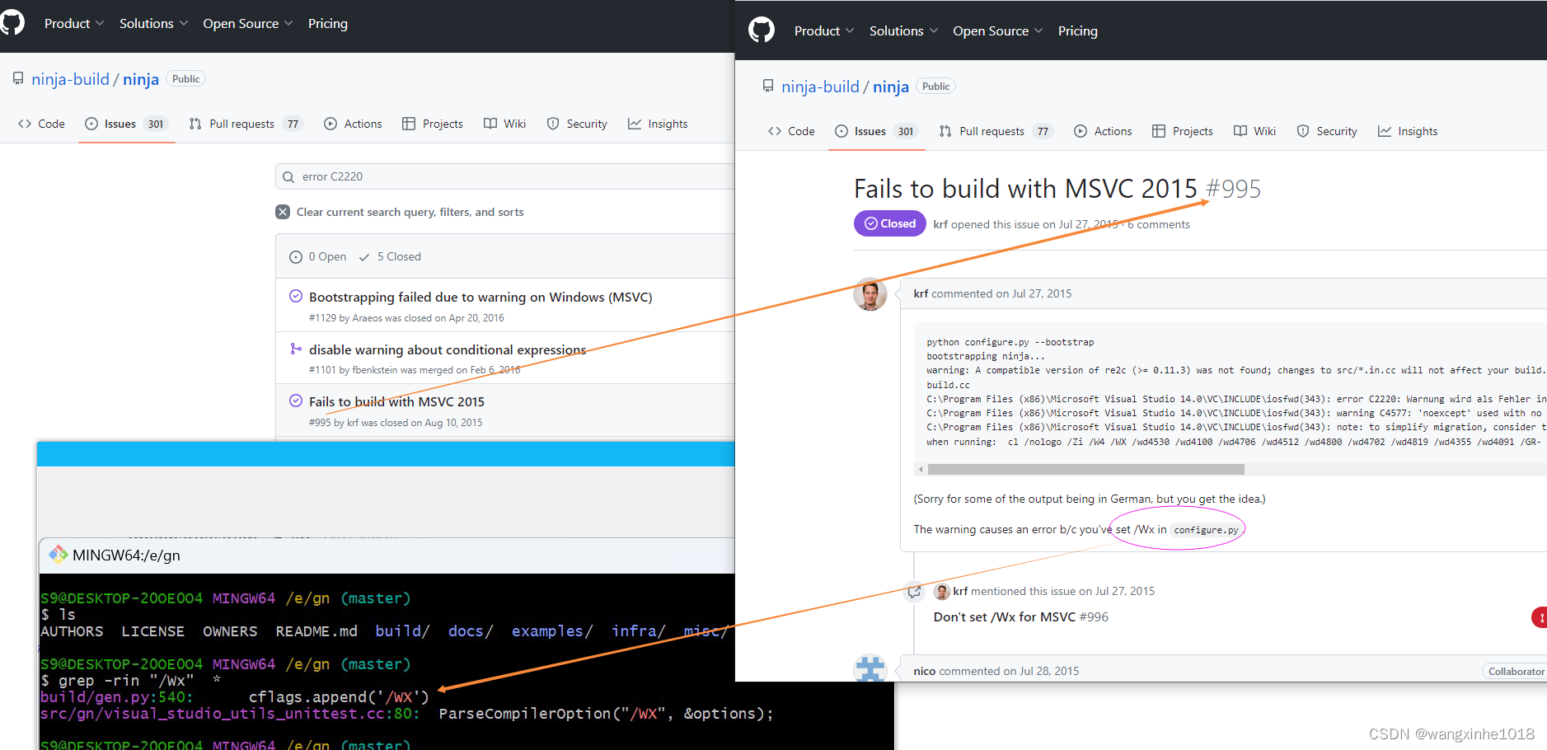Open Security tab in left window
The image size is (1547, 750).
coord(577,124)
